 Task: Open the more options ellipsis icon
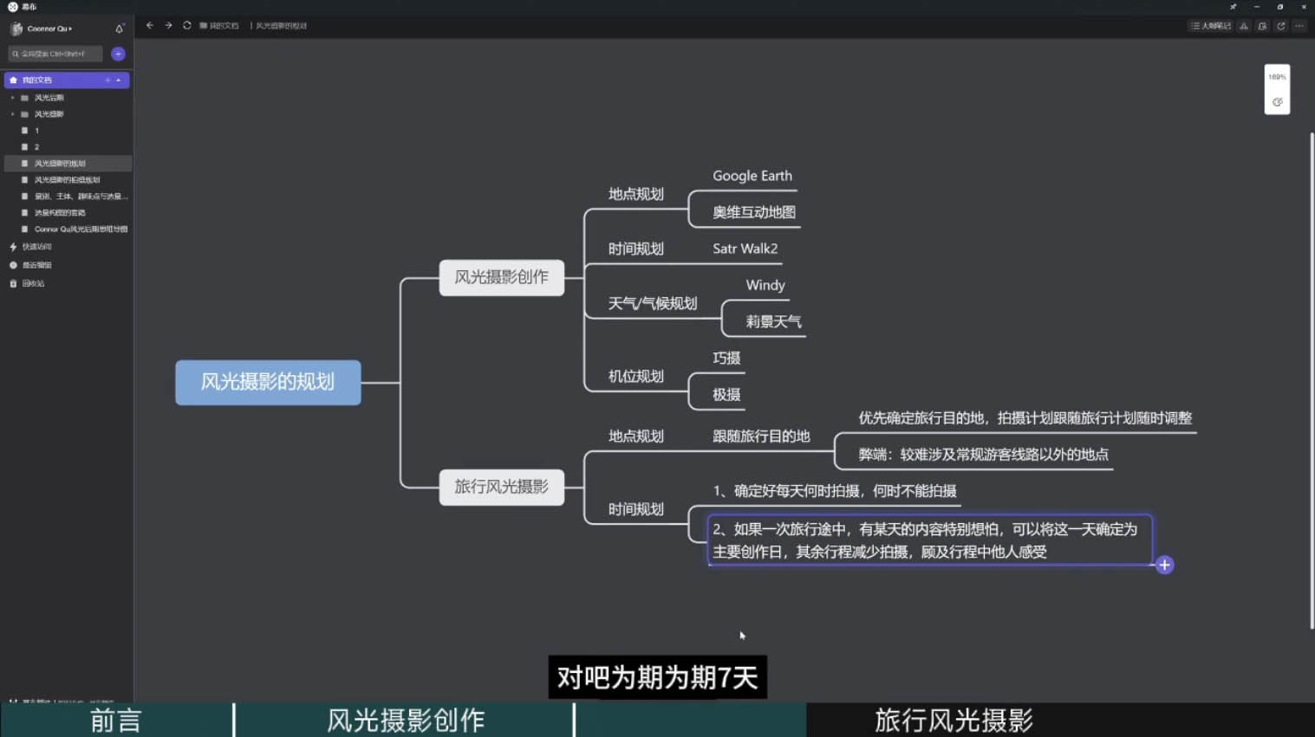[x=1299, y=26]
